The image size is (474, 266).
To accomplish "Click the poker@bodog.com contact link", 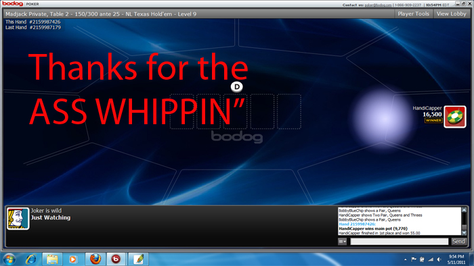I will [x=378, y=5].
